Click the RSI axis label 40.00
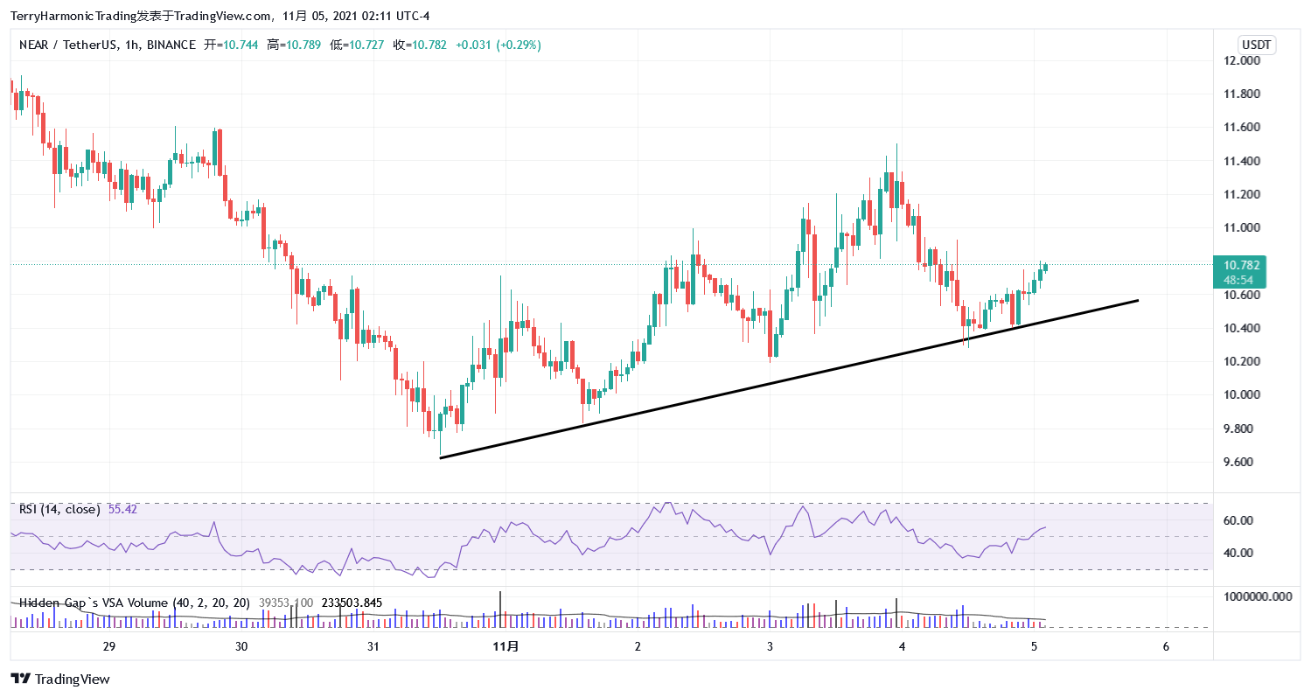The height and width of the screenshot is (697, 1311). [x=1238, y=553]
